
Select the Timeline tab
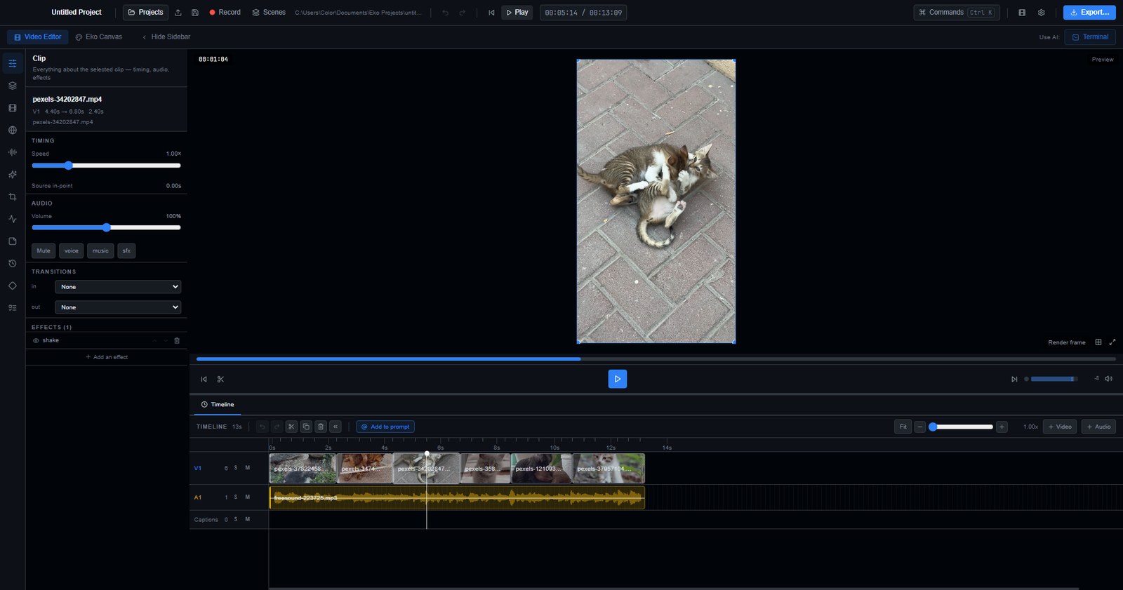218,405
